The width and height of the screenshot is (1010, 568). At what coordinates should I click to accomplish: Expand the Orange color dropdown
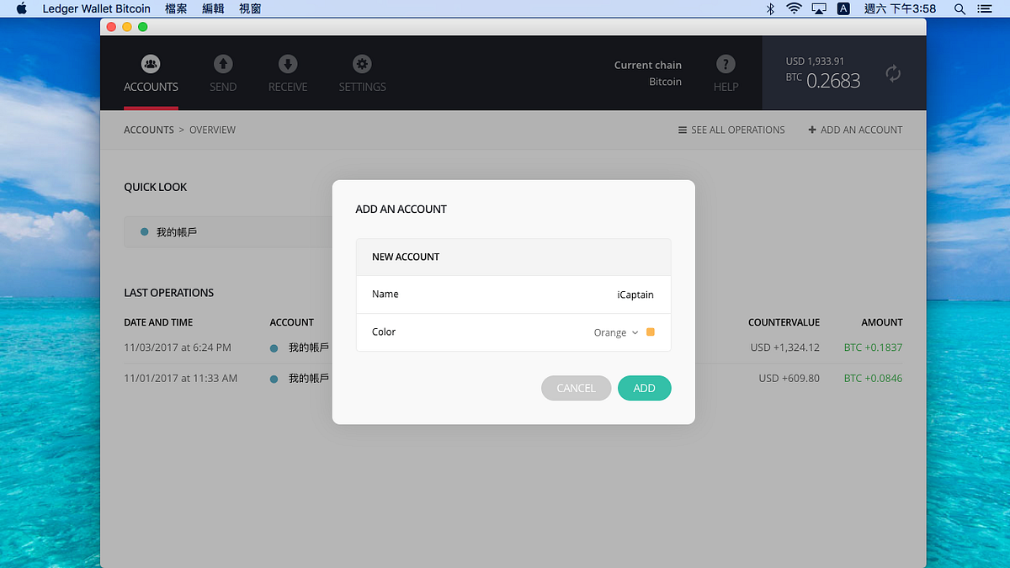616,332
